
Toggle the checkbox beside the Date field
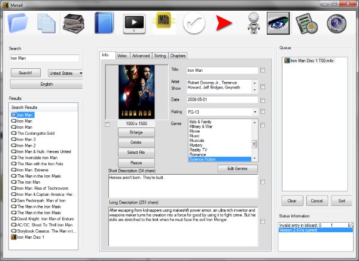tap(263, 101)
